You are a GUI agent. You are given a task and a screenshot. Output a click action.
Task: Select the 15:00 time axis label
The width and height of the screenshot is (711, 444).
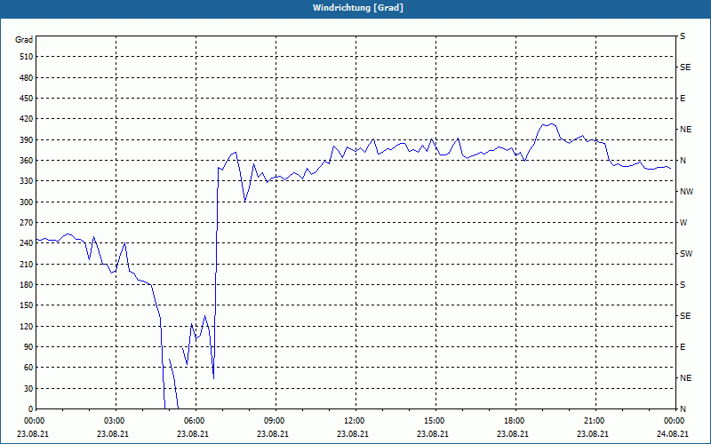[435, 421]
